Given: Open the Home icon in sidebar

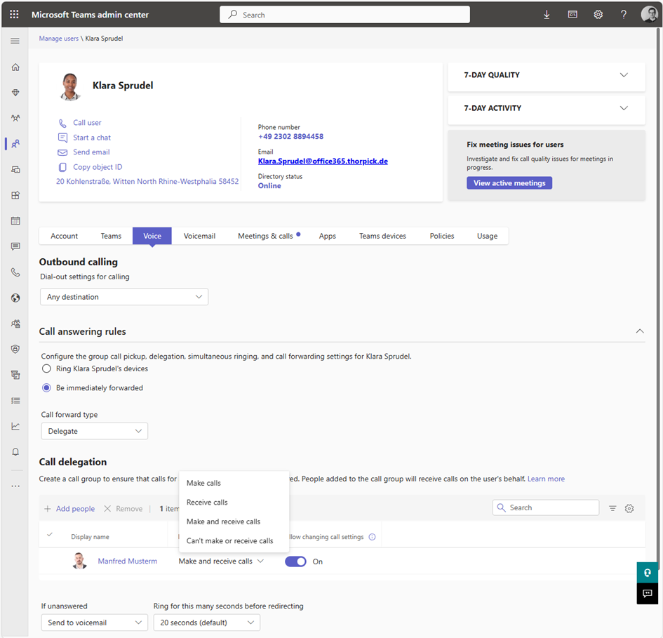Looking at the screenshot, I should 15,67.
